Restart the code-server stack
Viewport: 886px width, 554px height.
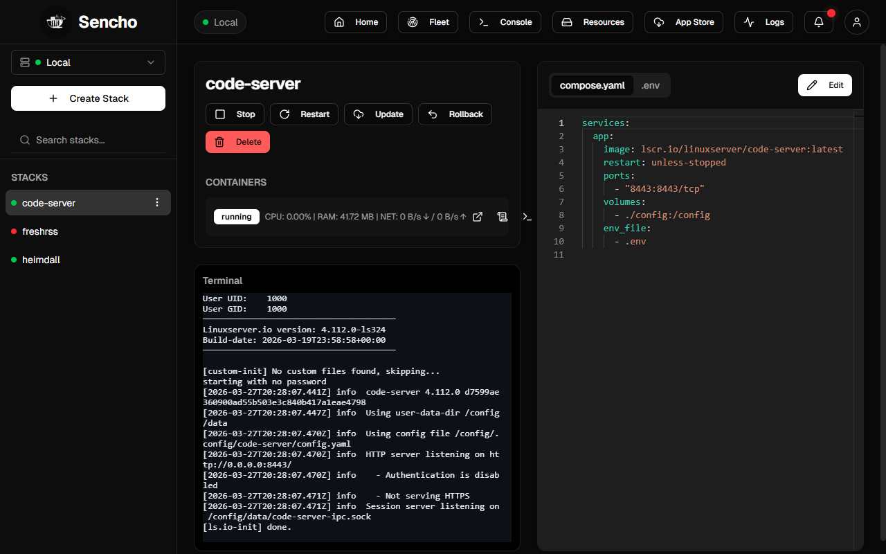tap(304, 114)
